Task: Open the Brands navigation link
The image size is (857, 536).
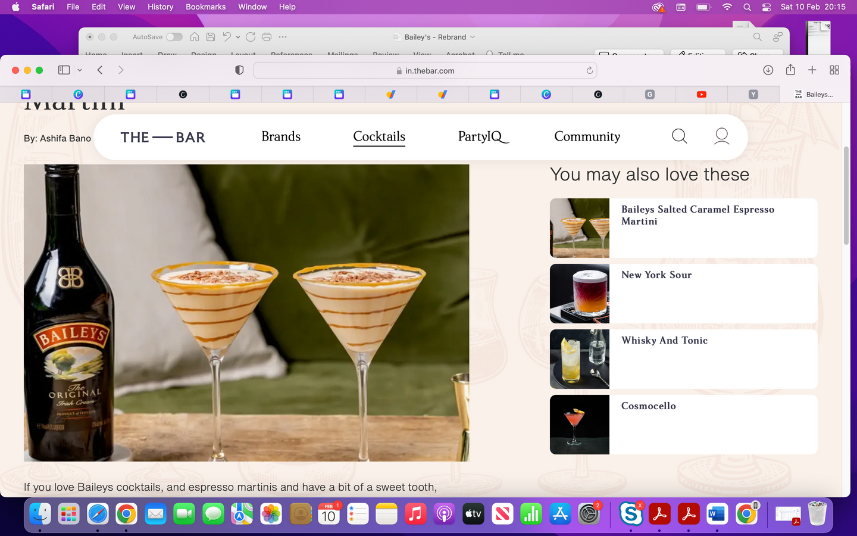Action: [281, 136]
